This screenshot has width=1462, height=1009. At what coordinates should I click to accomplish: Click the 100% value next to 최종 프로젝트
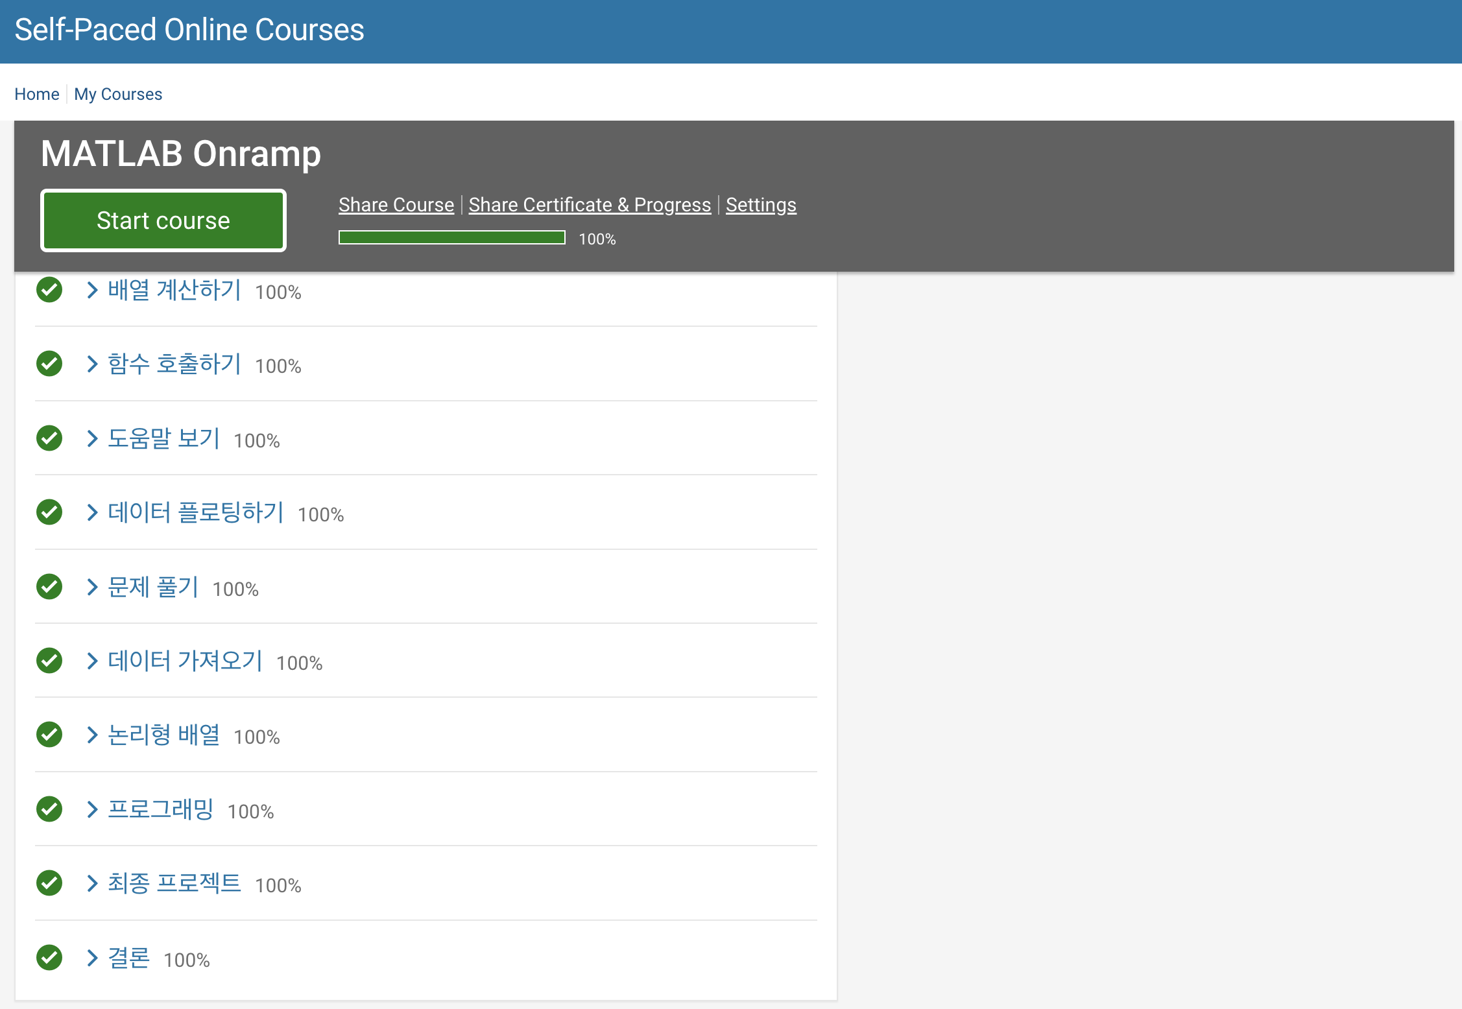pyautogui.click(x=278, y=886)
